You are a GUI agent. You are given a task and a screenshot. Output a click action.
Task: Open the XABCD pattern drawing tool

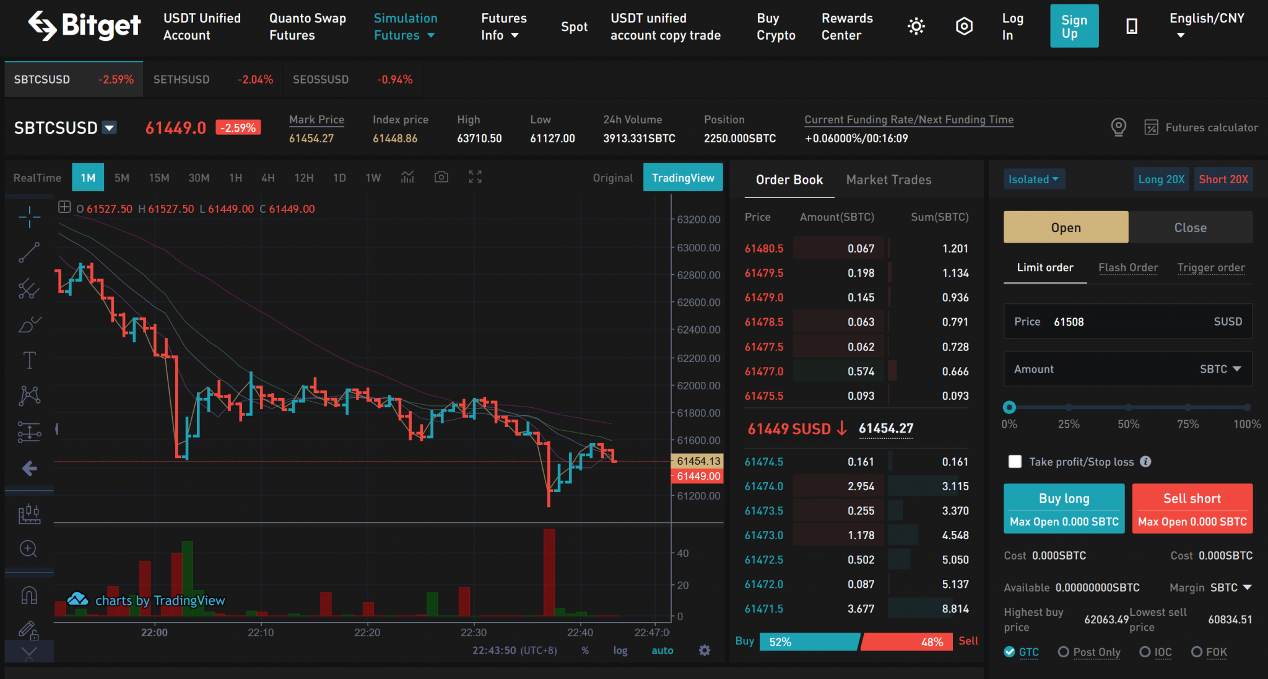pos(28,396)
